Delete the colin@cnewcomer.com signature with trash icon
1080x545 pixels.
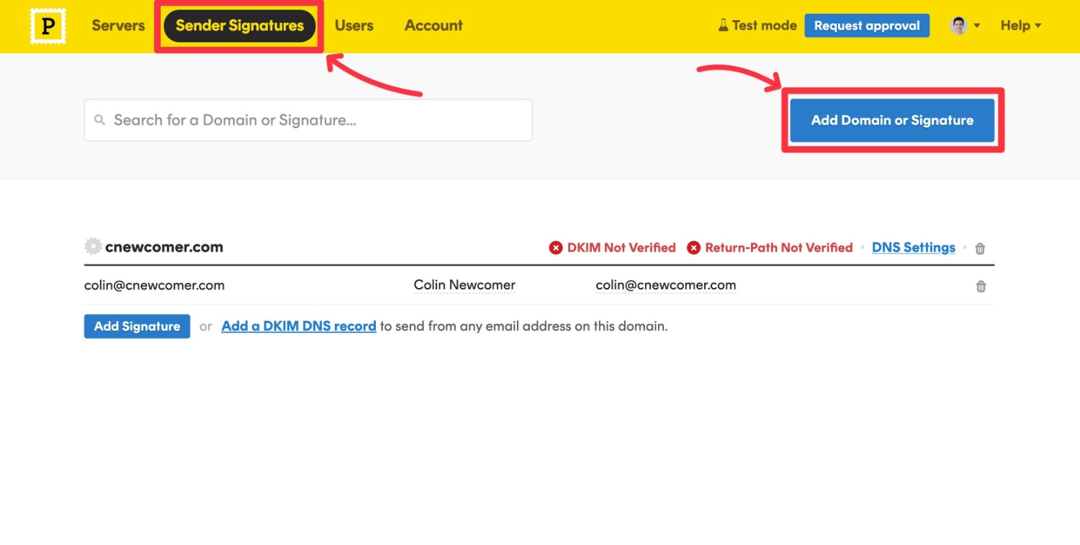[x=981, y=287]
